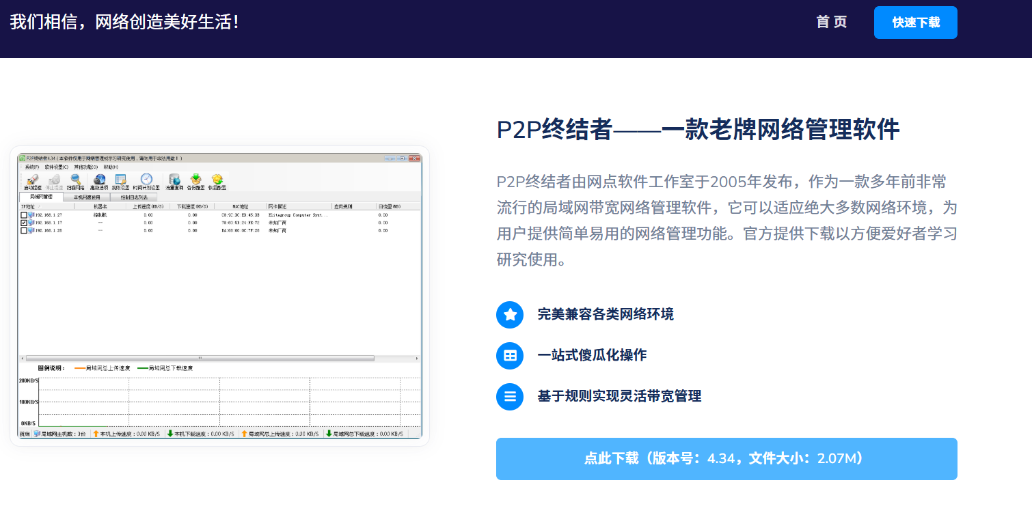1032x530 pixels.
Task: Click Elitegroup Computer Syst... cell in host list
Action: [x=298, y=215]
